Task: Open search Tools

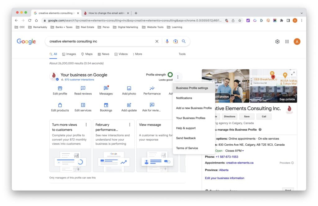Action: click(x=182, y=54)
